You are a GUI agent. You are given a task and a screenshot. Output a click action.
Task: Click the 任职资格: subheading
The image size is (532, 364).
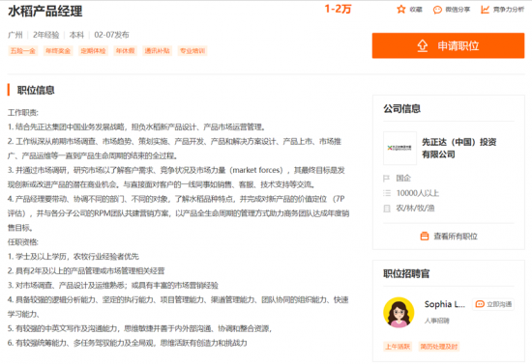tap(23, 242)
